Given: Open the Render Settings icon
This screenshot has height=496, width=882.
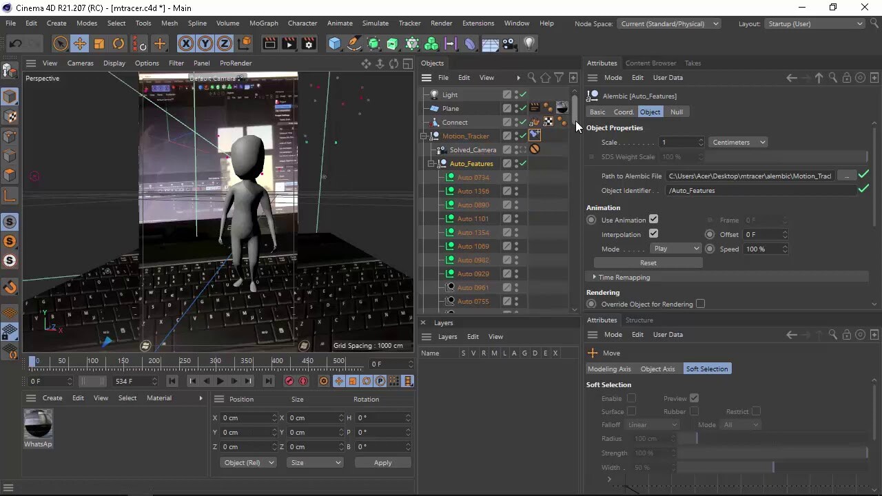Looking at the screenshot, I should pyautogui.click(x=308, y=43).
